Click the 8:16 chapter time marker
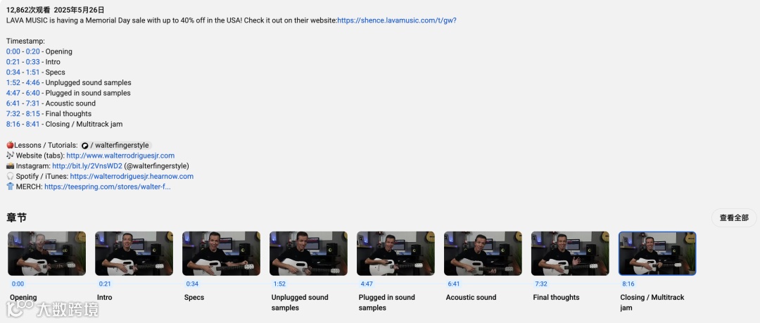This screenshot has width=760, height=323. pos(628,284)
